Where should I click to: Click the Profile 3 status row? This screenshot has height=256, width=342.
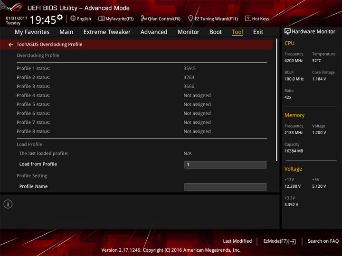coord(142,86)
